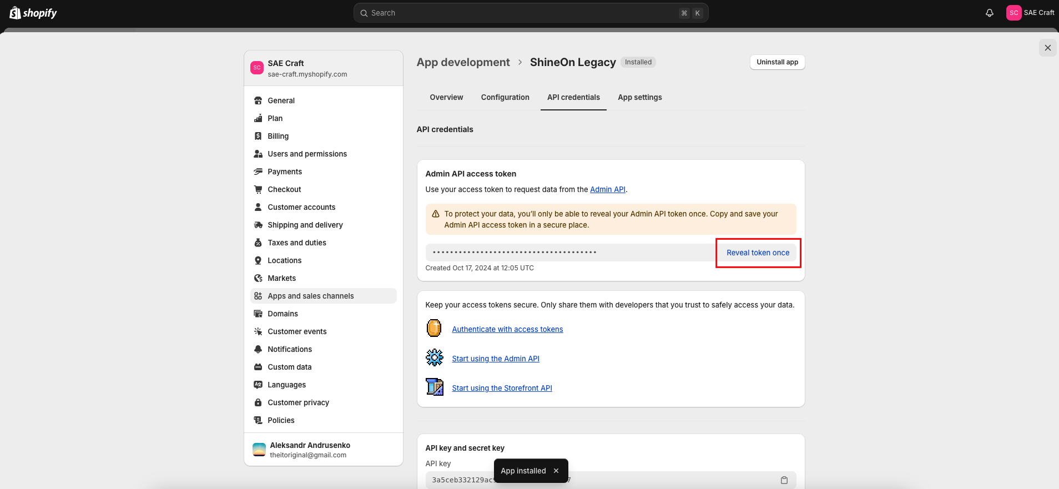Click the ShineOn Legacy app title

573,62
